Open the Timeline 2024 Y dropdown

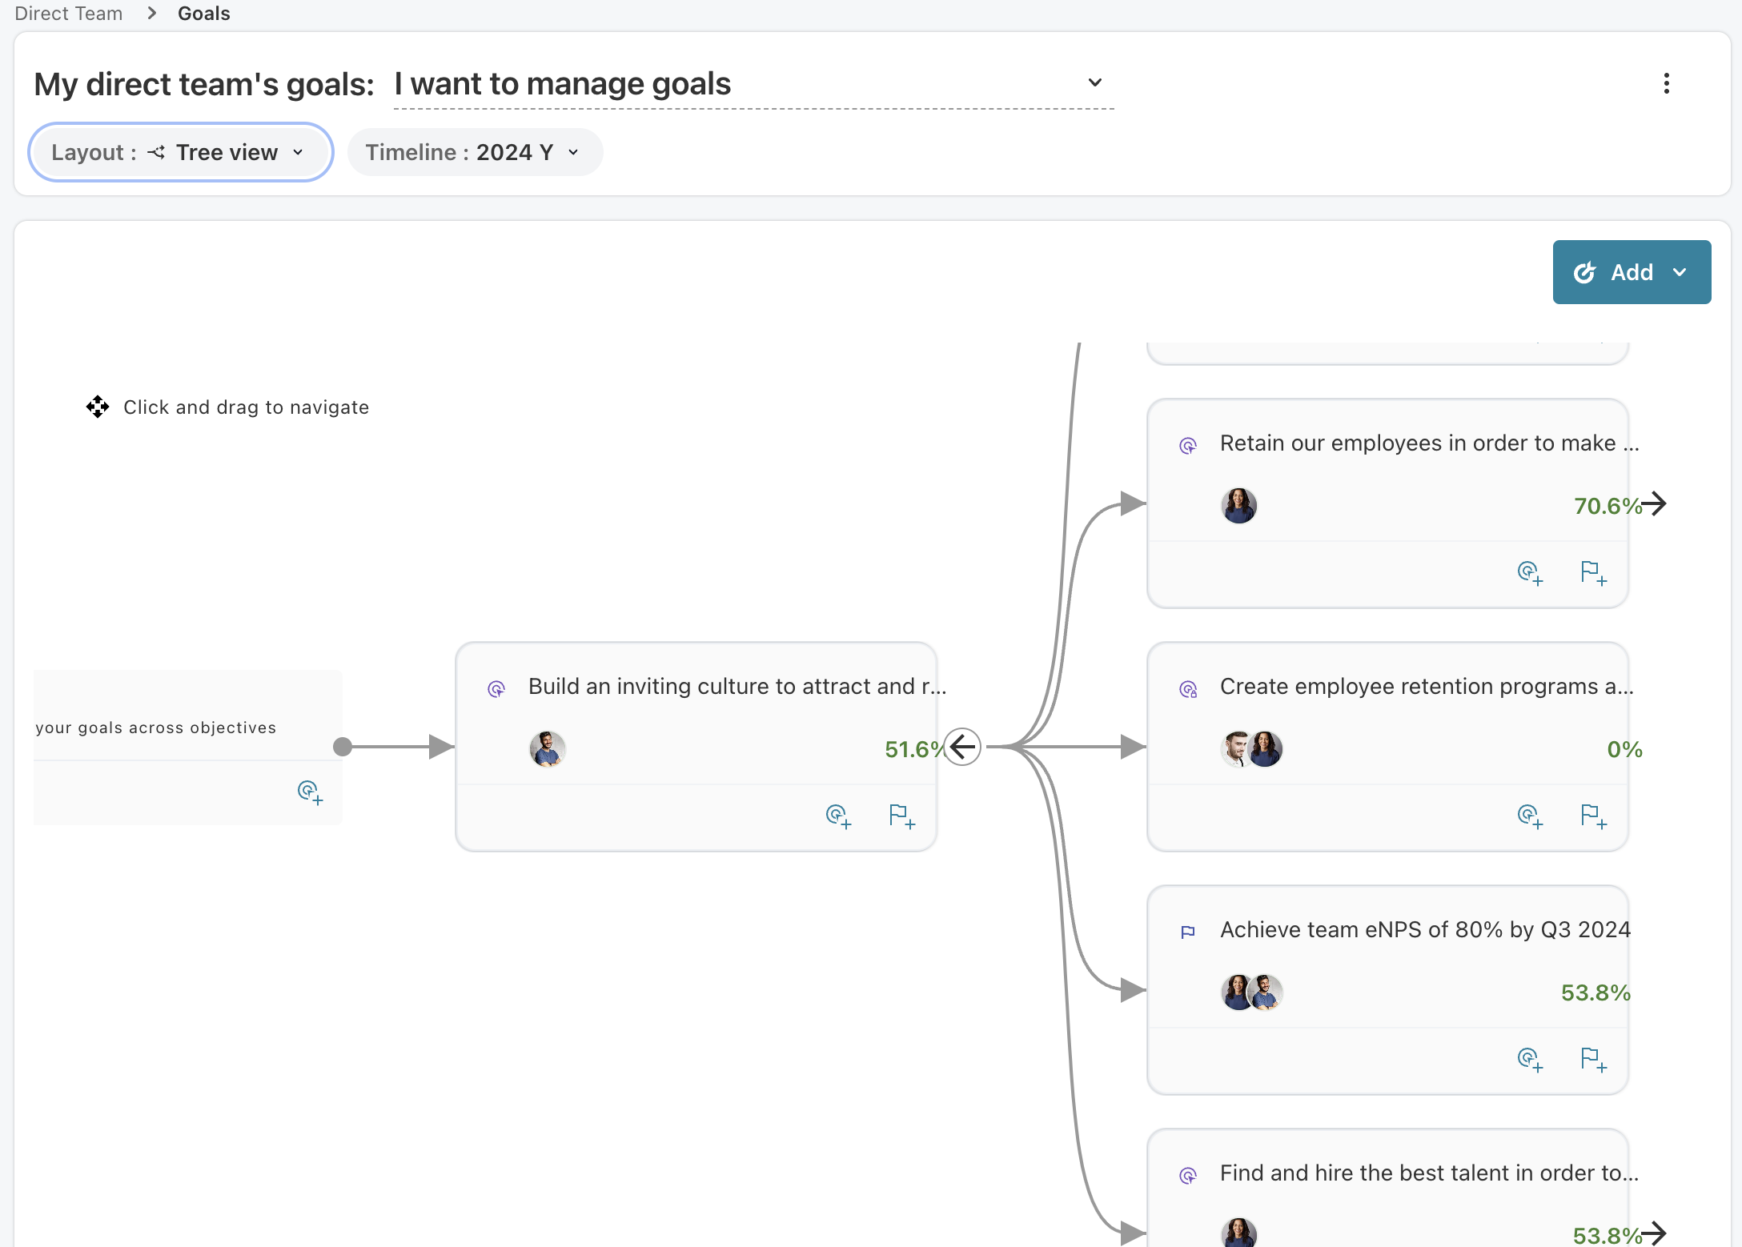tap(474, 152)
